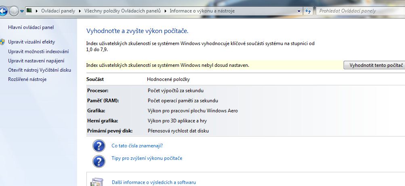Click help icon beside Tipy pro zvýšení výkonu
The image size is (405, 186).
click(99, 161)
